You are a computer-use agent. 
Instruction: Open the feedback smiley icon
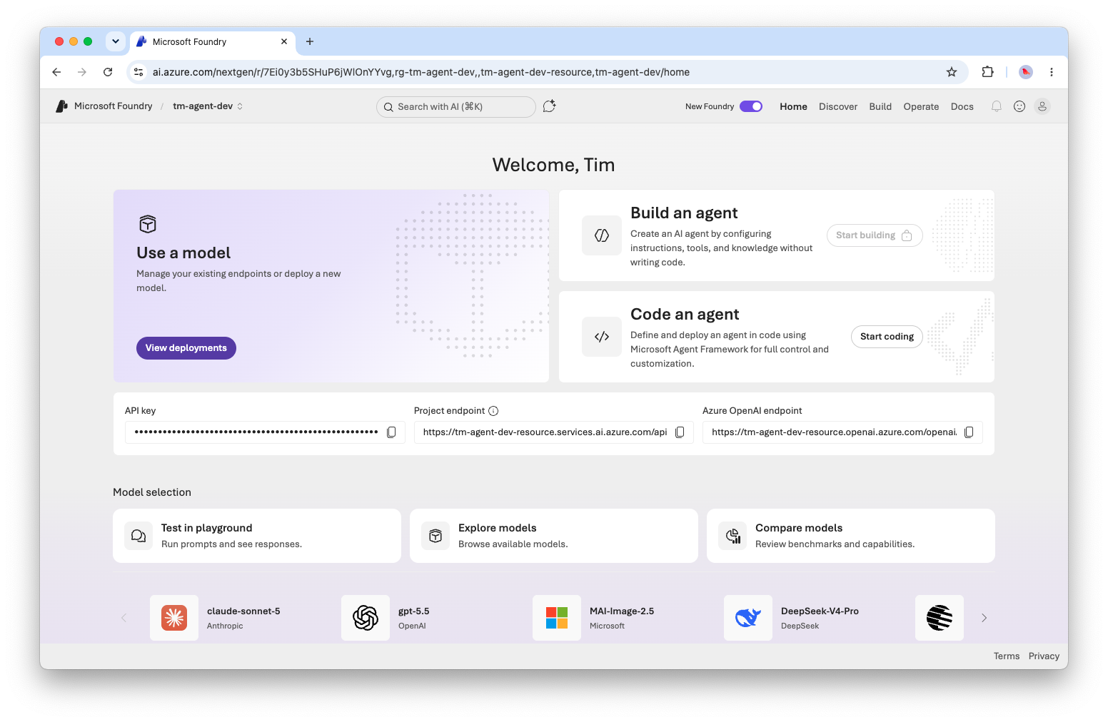coord(1019,106)
